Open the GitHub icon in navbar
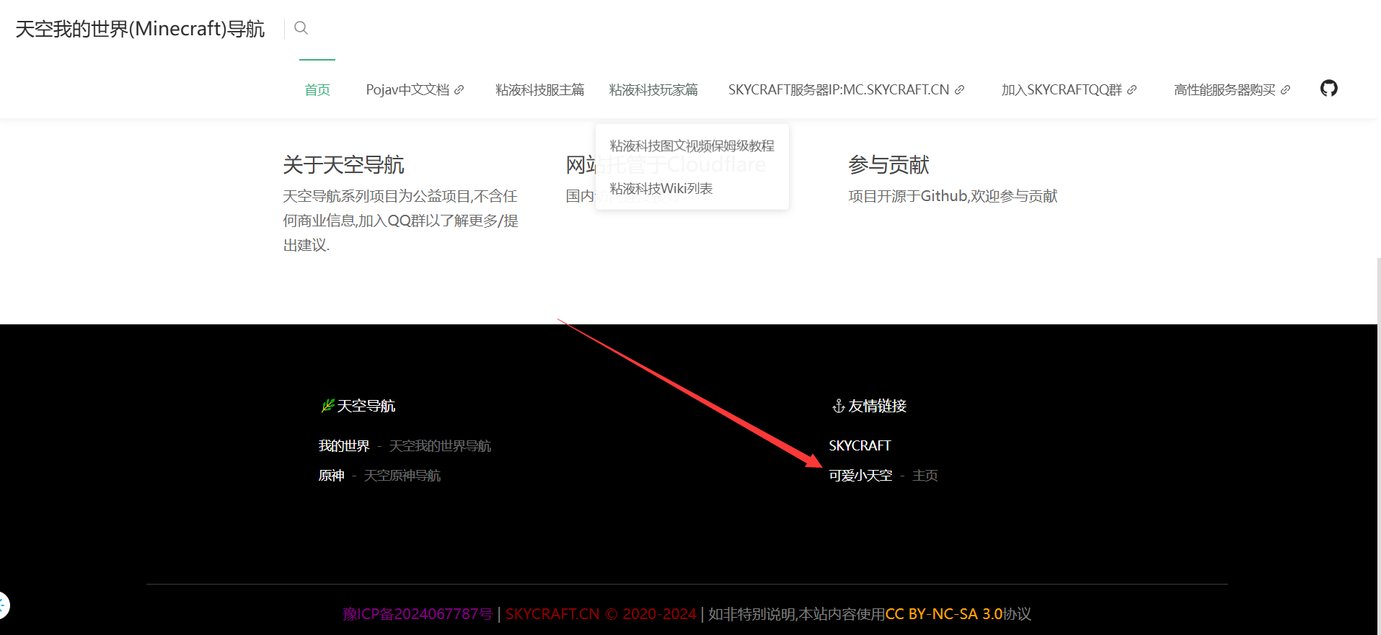The width and height of the screenshot is (1381, 635). pos(1328,89)
